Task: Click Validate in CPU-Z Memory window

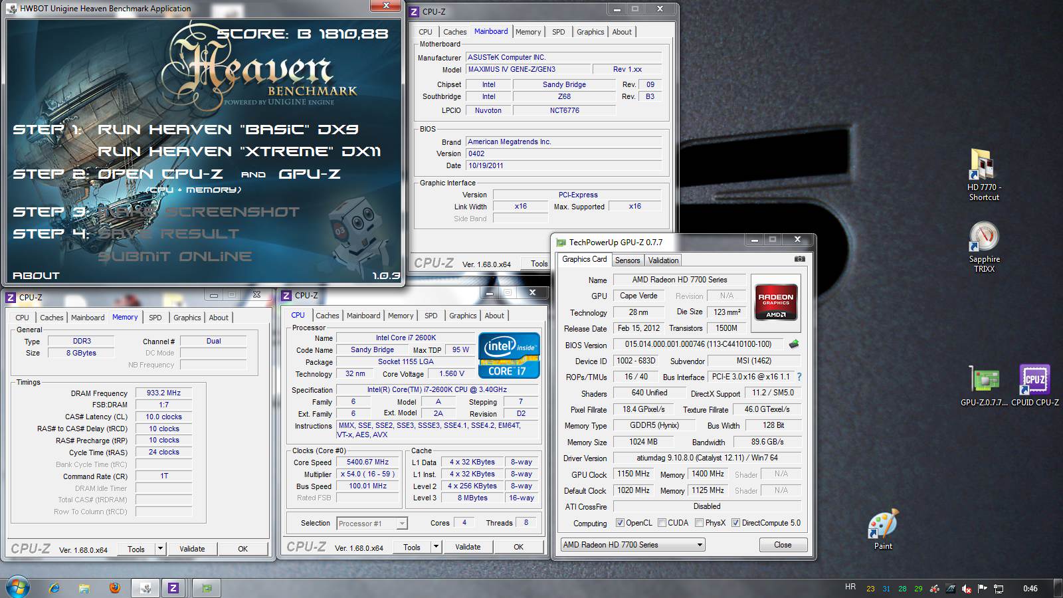Action: point(192,549)
